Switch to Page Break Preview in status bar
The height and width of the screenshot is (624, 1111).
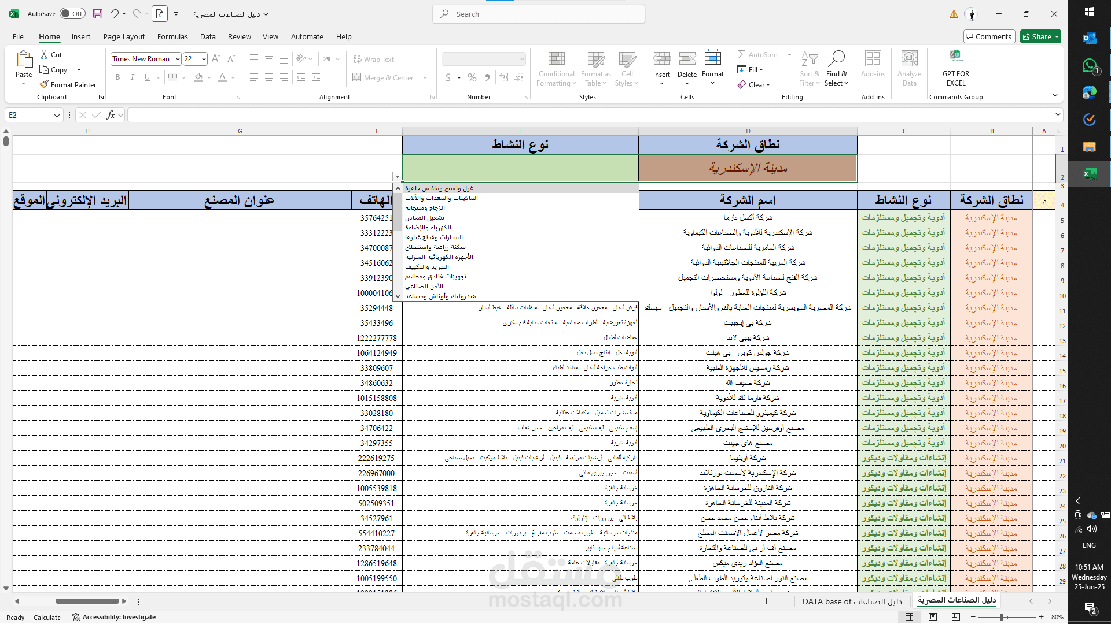tap(956, 617)
